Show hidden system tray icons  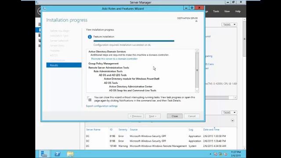210,154
